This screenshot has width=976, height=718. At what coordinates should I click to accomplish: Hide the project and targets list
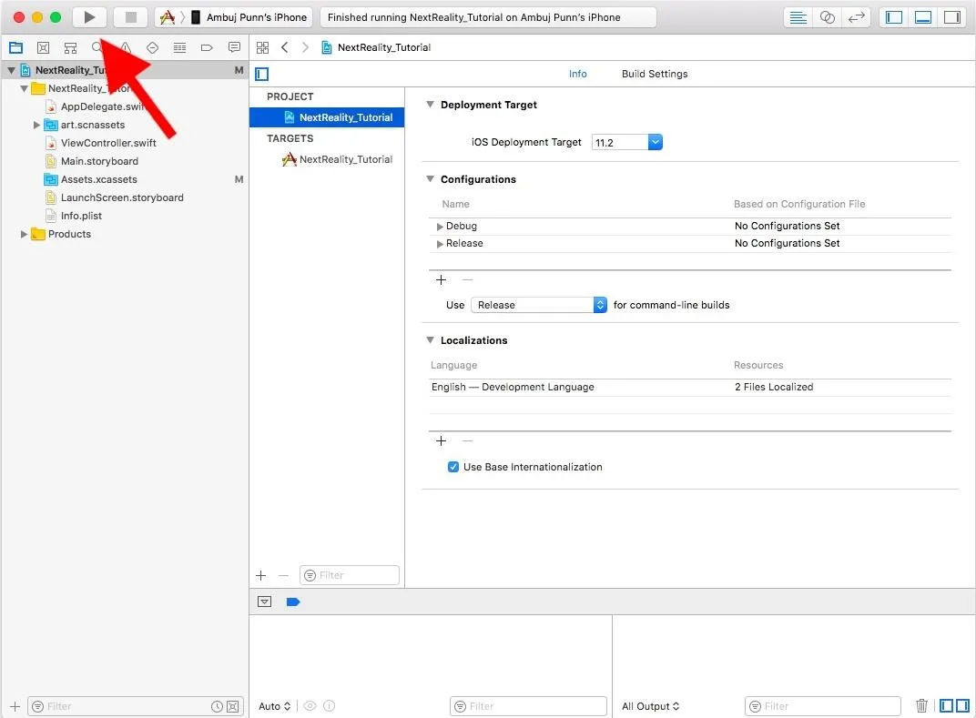click(x=262, y=74)
